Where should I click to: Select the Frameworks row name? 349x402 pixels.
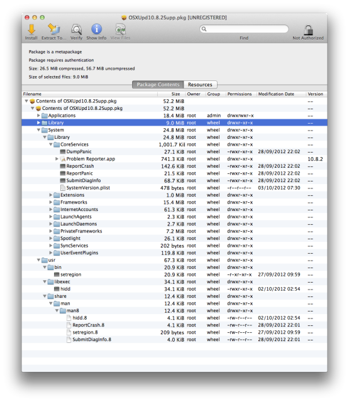[x=74, y=202]
